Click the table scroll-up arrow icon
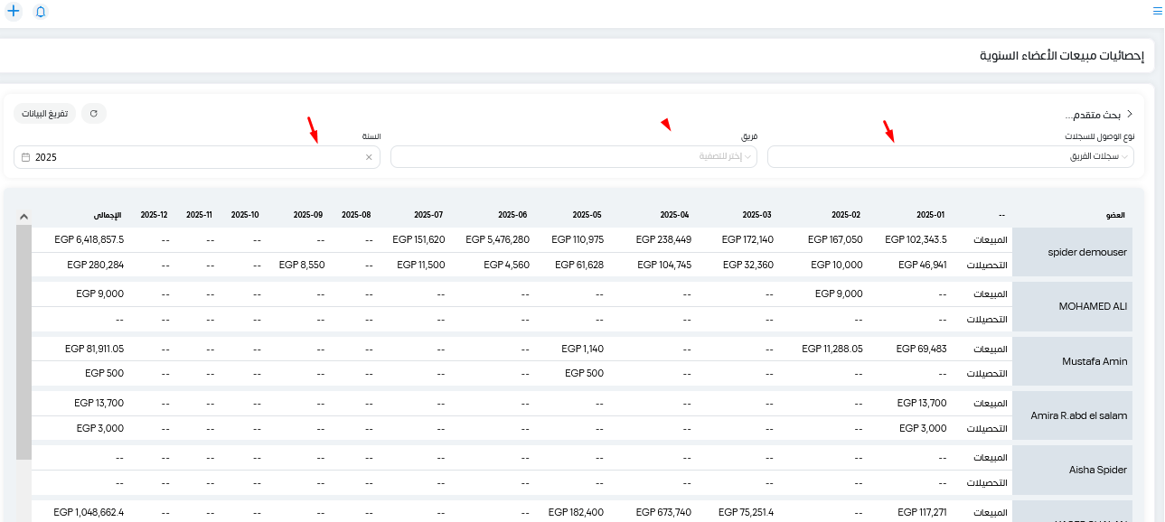 [23, 216]
